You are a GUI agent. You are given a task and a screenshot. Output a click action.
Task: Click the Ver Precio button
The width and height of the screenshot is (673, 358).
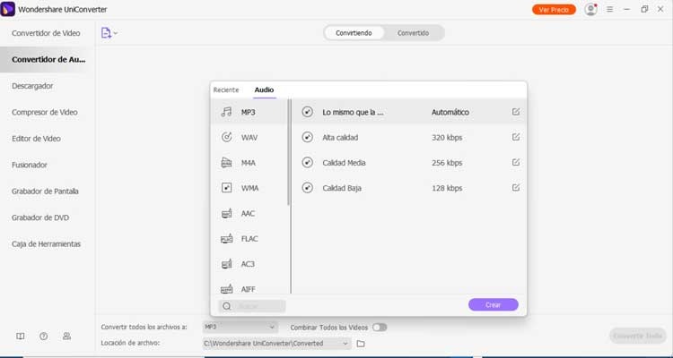(x=554, y=10)
